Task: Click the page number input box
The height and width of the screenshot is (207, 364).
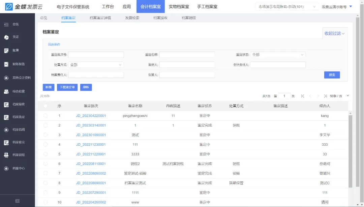Action: pos(284,96)
